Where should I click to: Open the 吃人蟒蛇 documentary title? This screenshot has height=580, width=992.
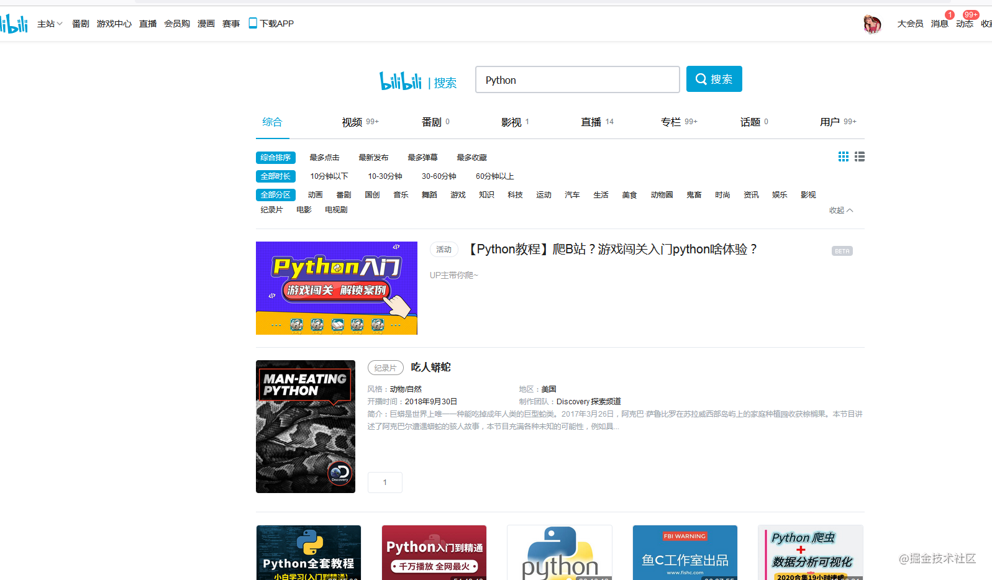click(430, 368)
